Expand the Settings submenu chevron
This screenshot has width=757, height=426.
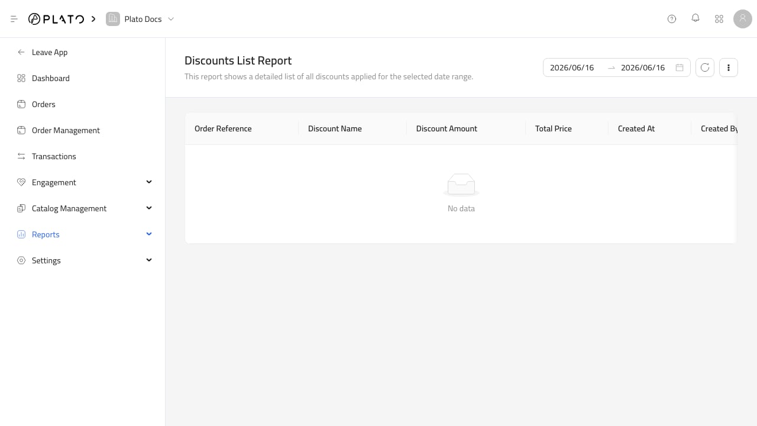pyautogui.click(x=149, y=260)
